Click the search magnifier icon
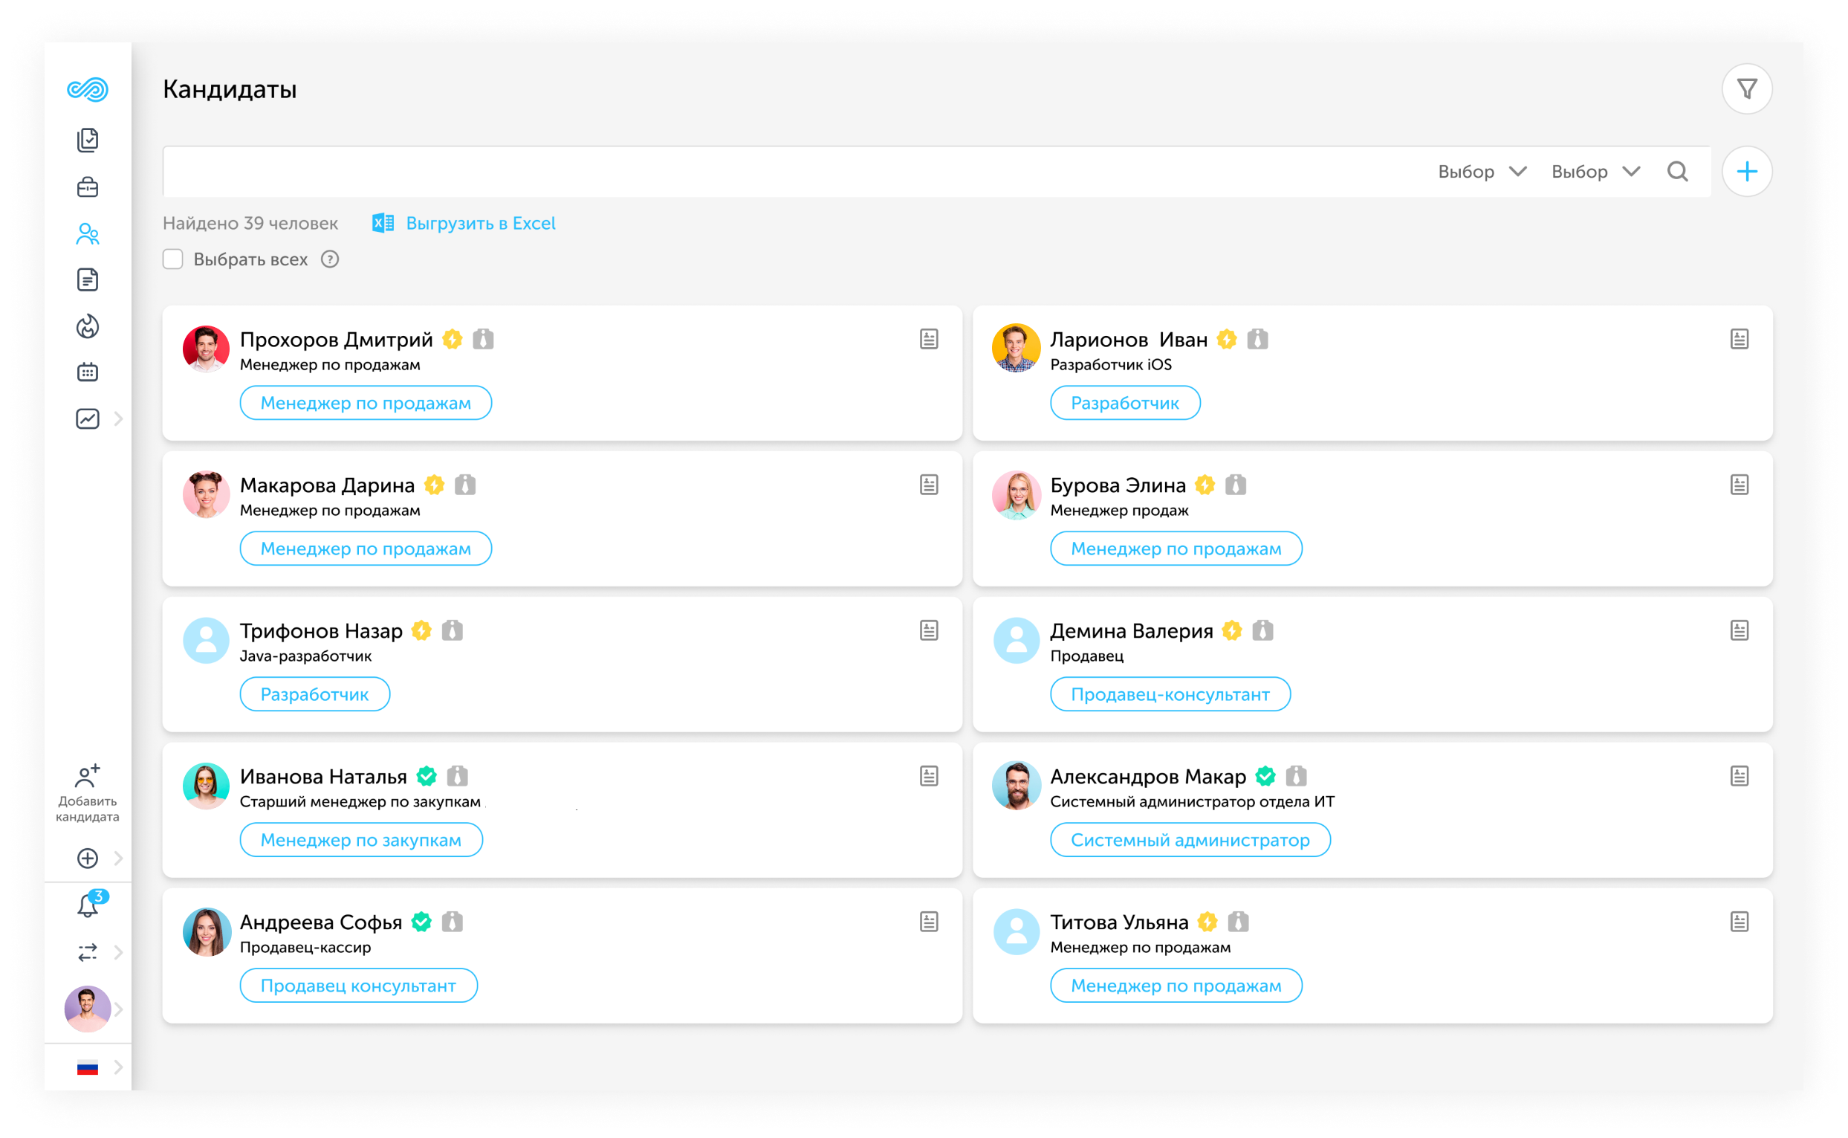This screenshot has height=1138, width=1848. (x=1677, y=172)
